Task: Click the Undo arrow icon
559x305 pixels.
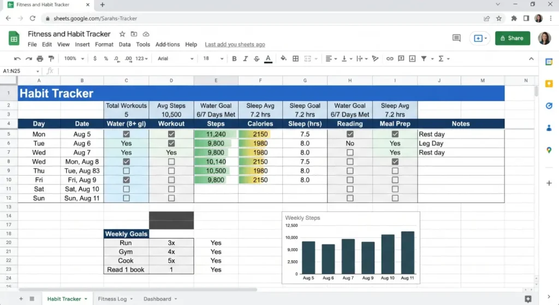Action: click(x=17, y=59)
